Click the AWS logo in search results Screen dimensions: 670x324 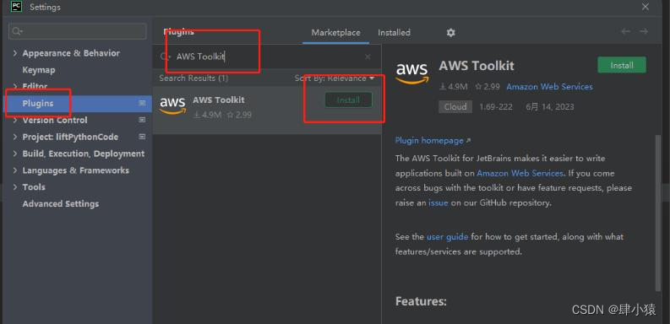172,105
